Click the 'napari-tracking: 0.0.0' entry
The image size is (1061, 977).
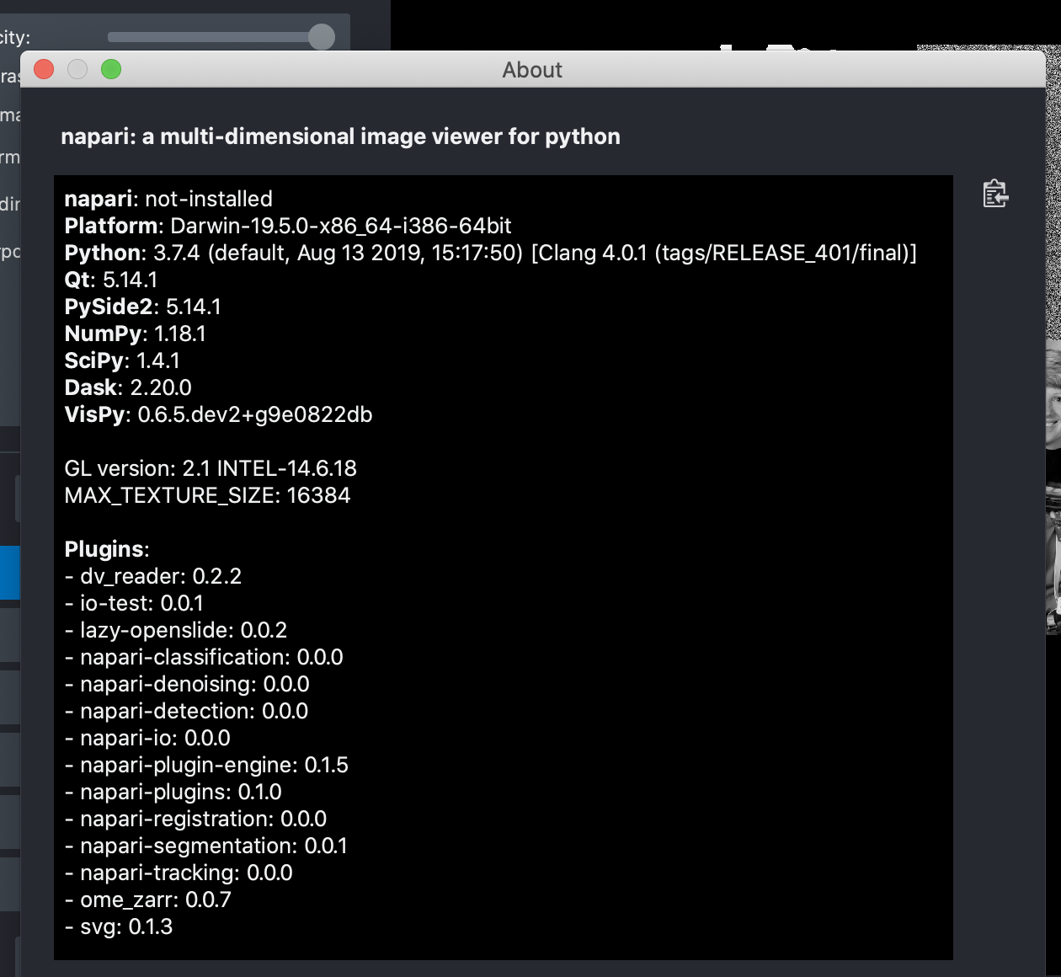click(x=179, y=873)
